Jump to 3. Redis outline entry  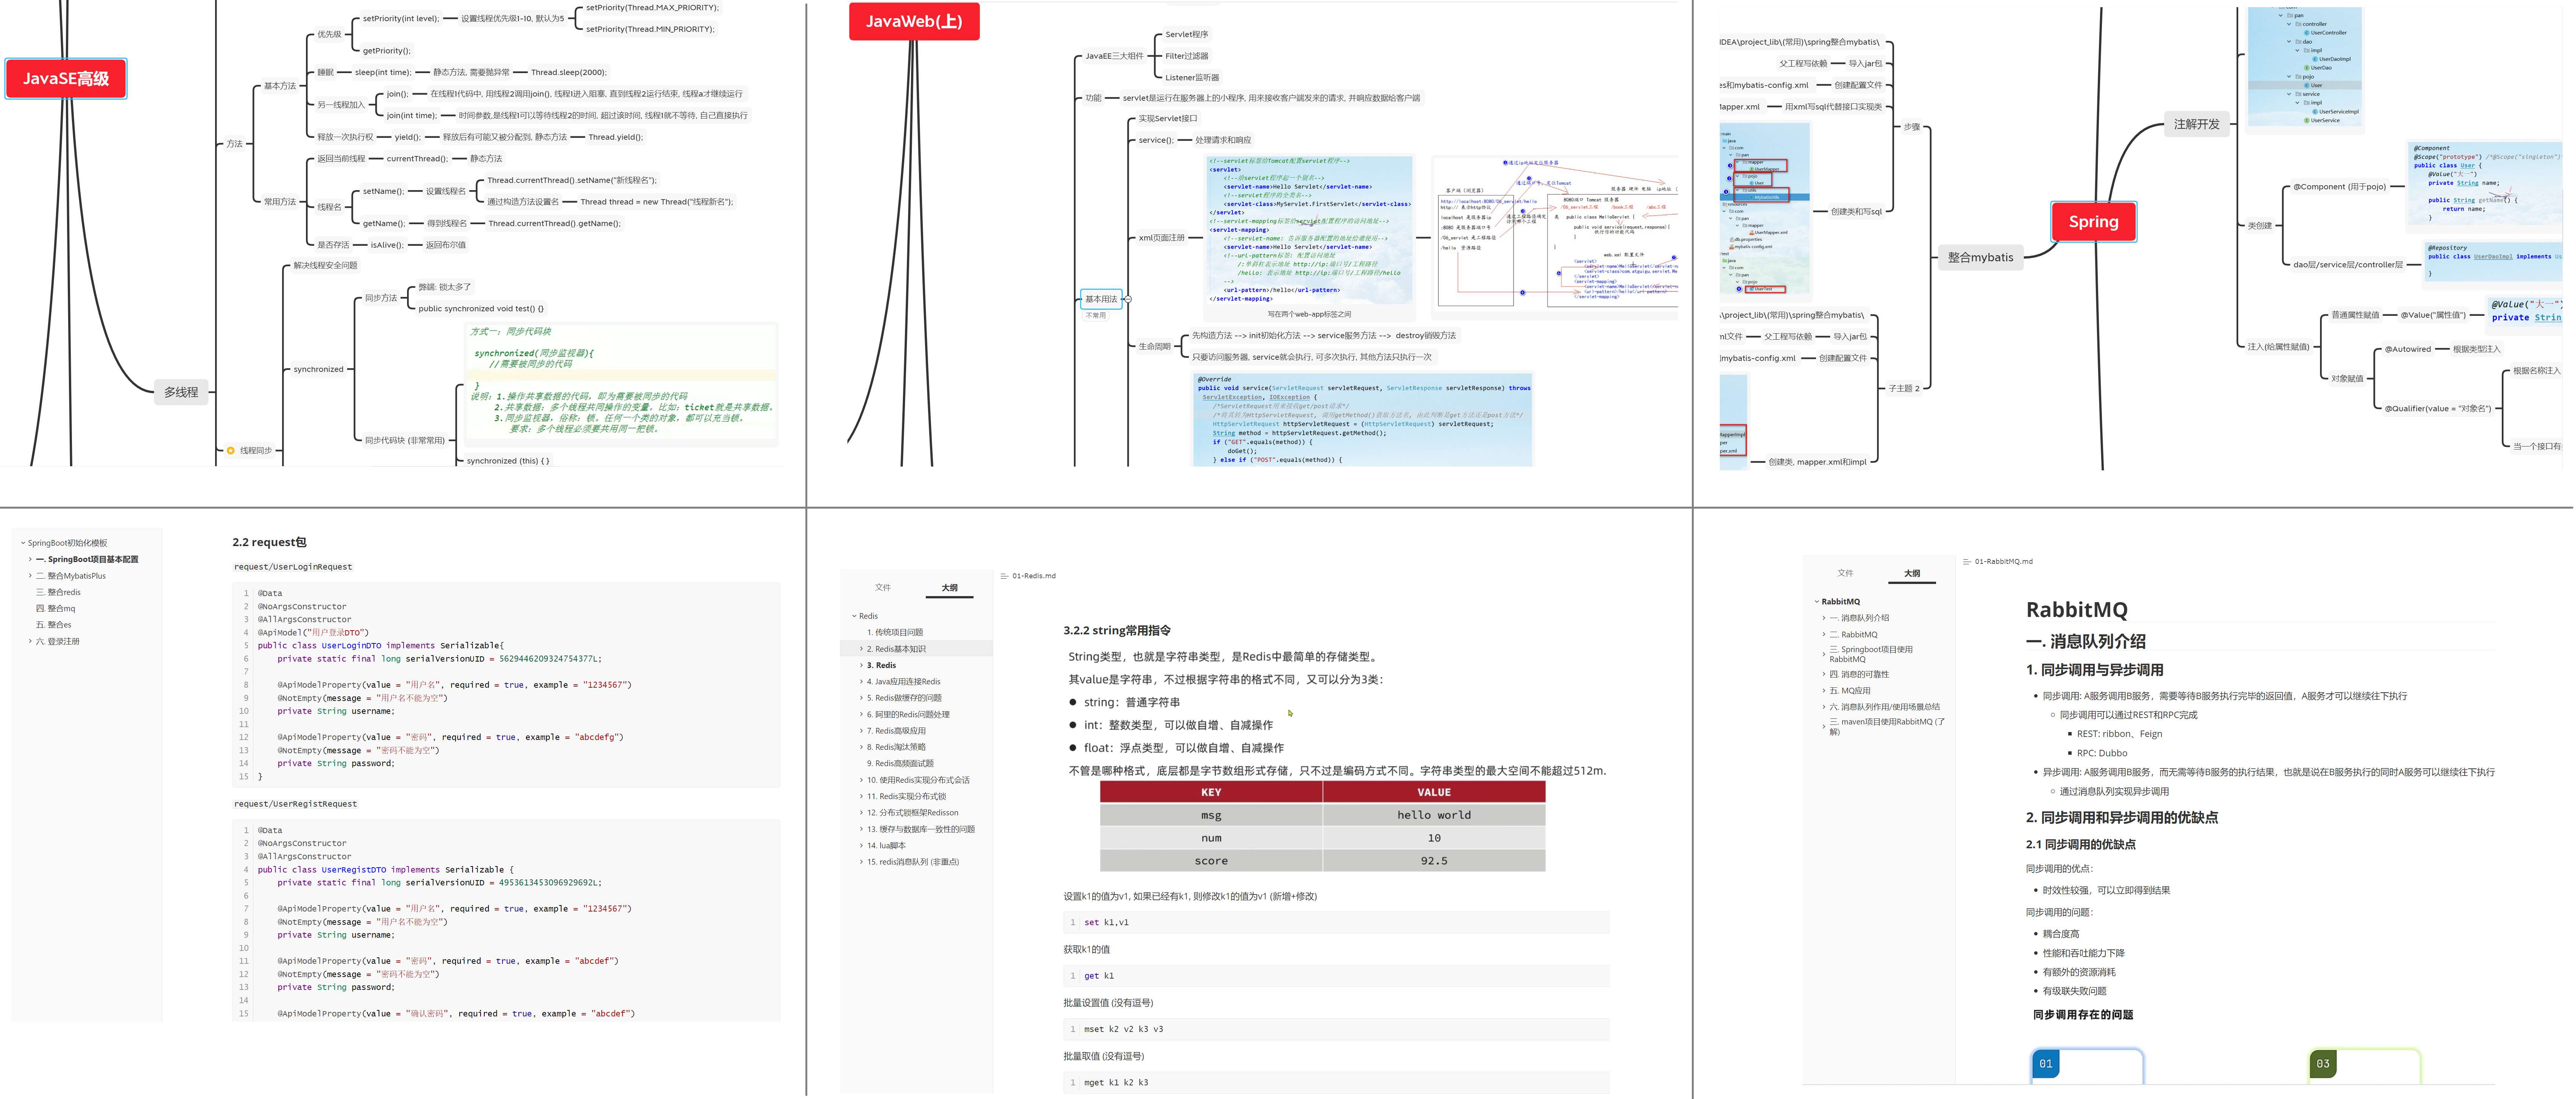[x=881, y=665]
